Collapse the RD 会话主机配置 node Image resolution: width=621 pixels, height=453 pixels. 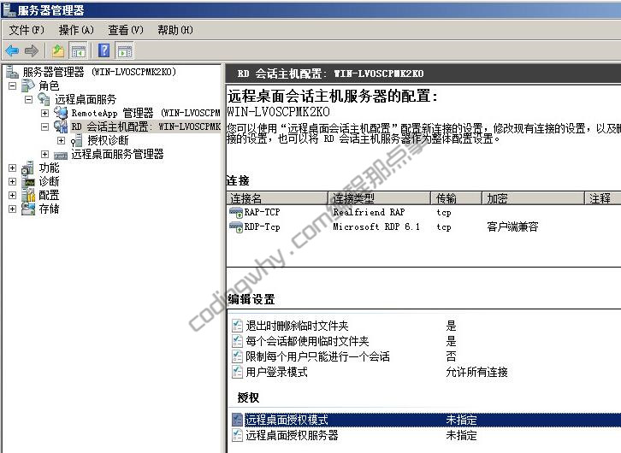tap(44, 126)
